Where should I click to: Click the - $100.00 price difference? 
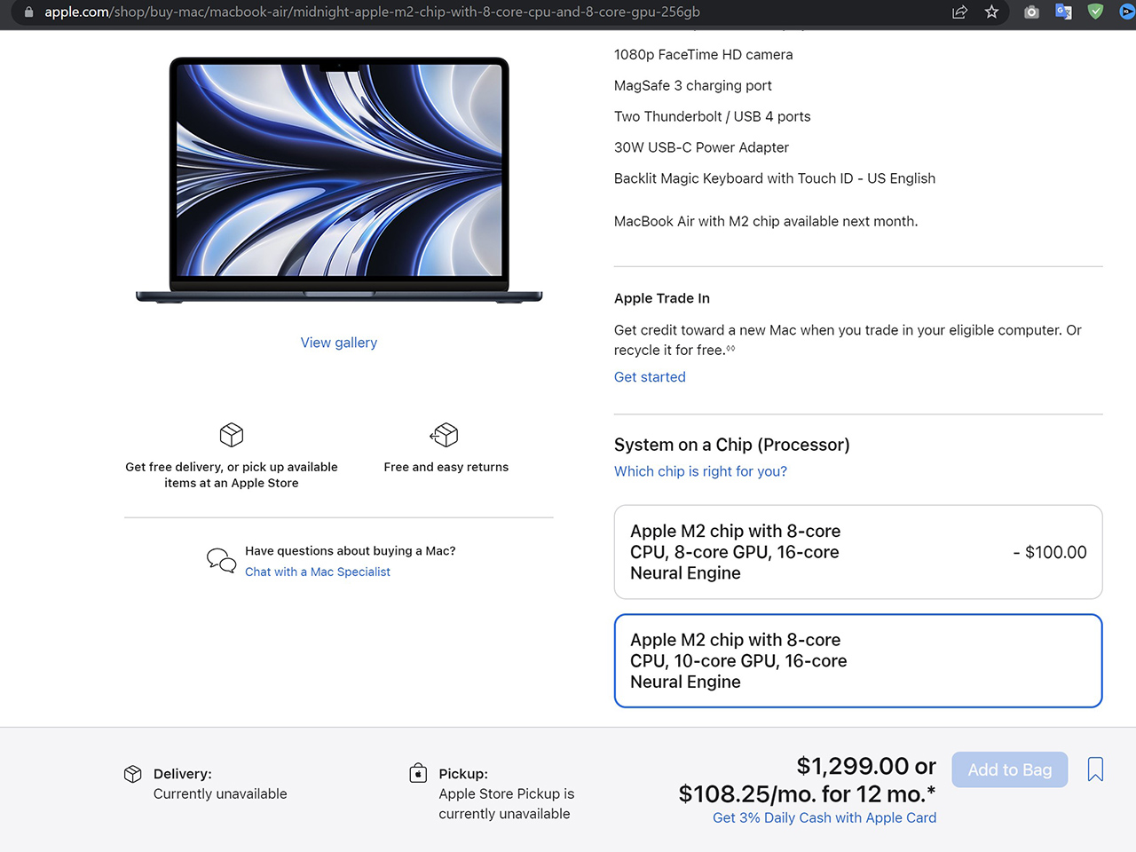(x=1050, y=552)
